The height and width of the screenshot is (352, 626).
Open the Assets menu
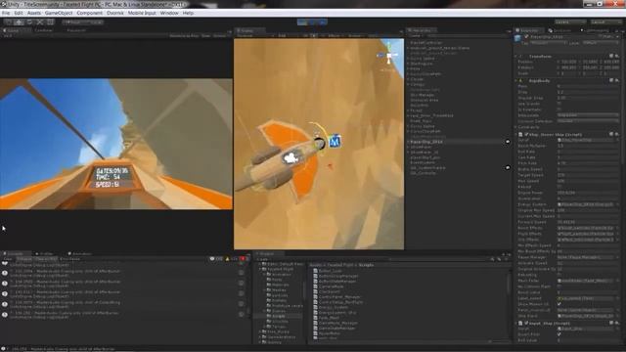coord(34,13)
